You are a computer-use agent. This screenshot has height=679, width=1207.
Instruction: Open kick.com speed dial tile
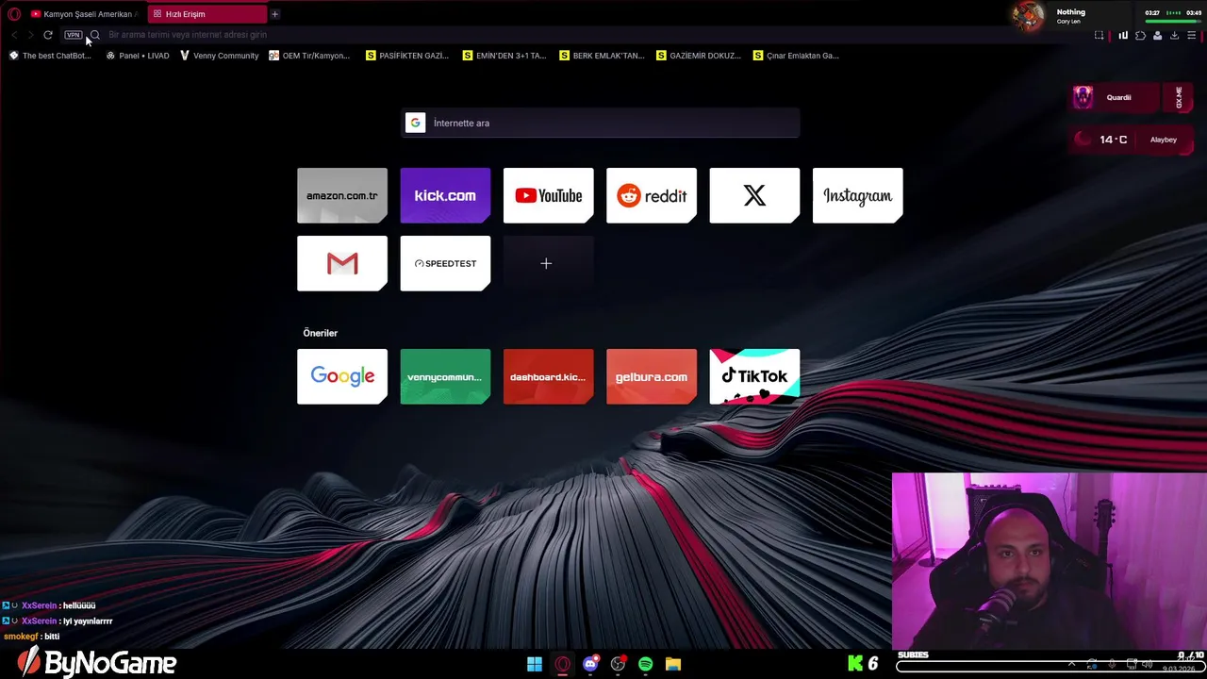click(x=445, y=195)
